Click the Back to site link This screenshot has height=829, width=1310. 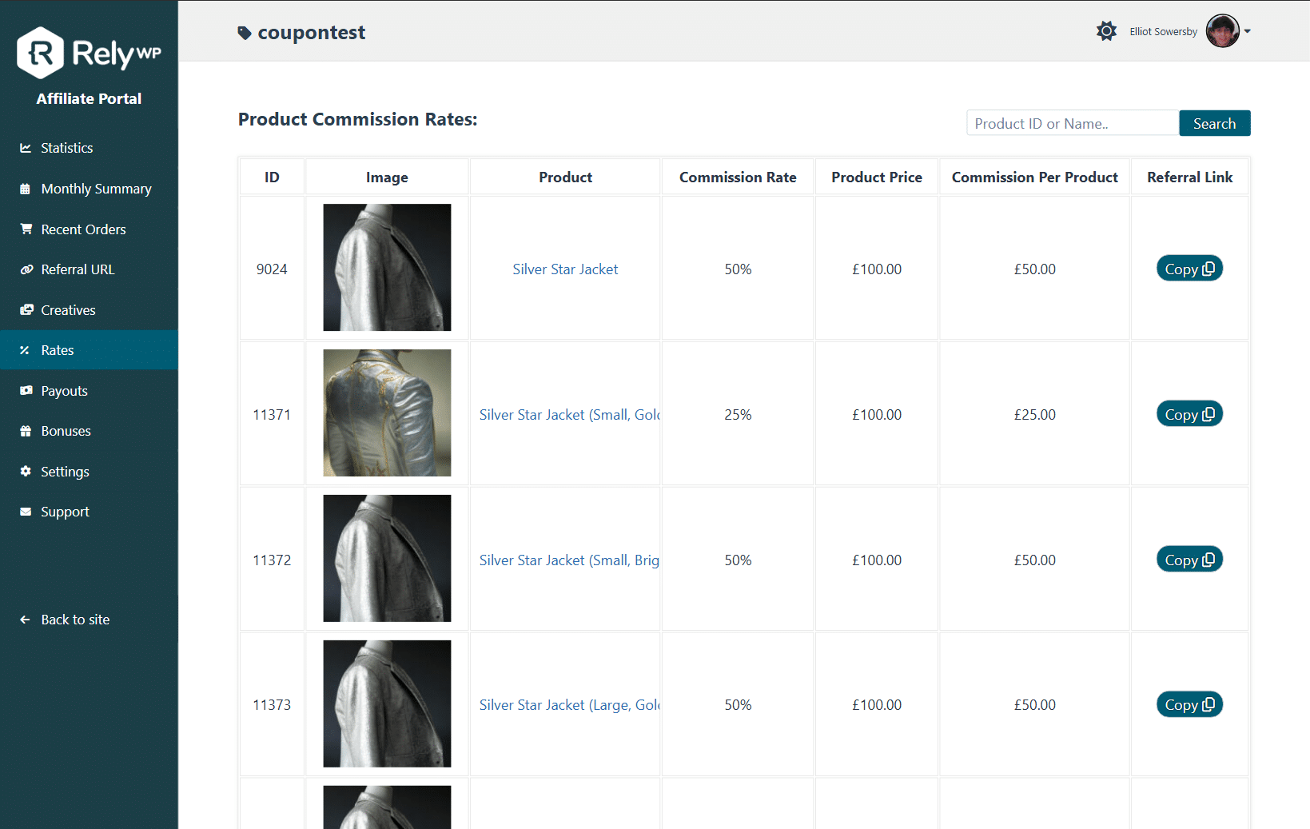point(89,620)
